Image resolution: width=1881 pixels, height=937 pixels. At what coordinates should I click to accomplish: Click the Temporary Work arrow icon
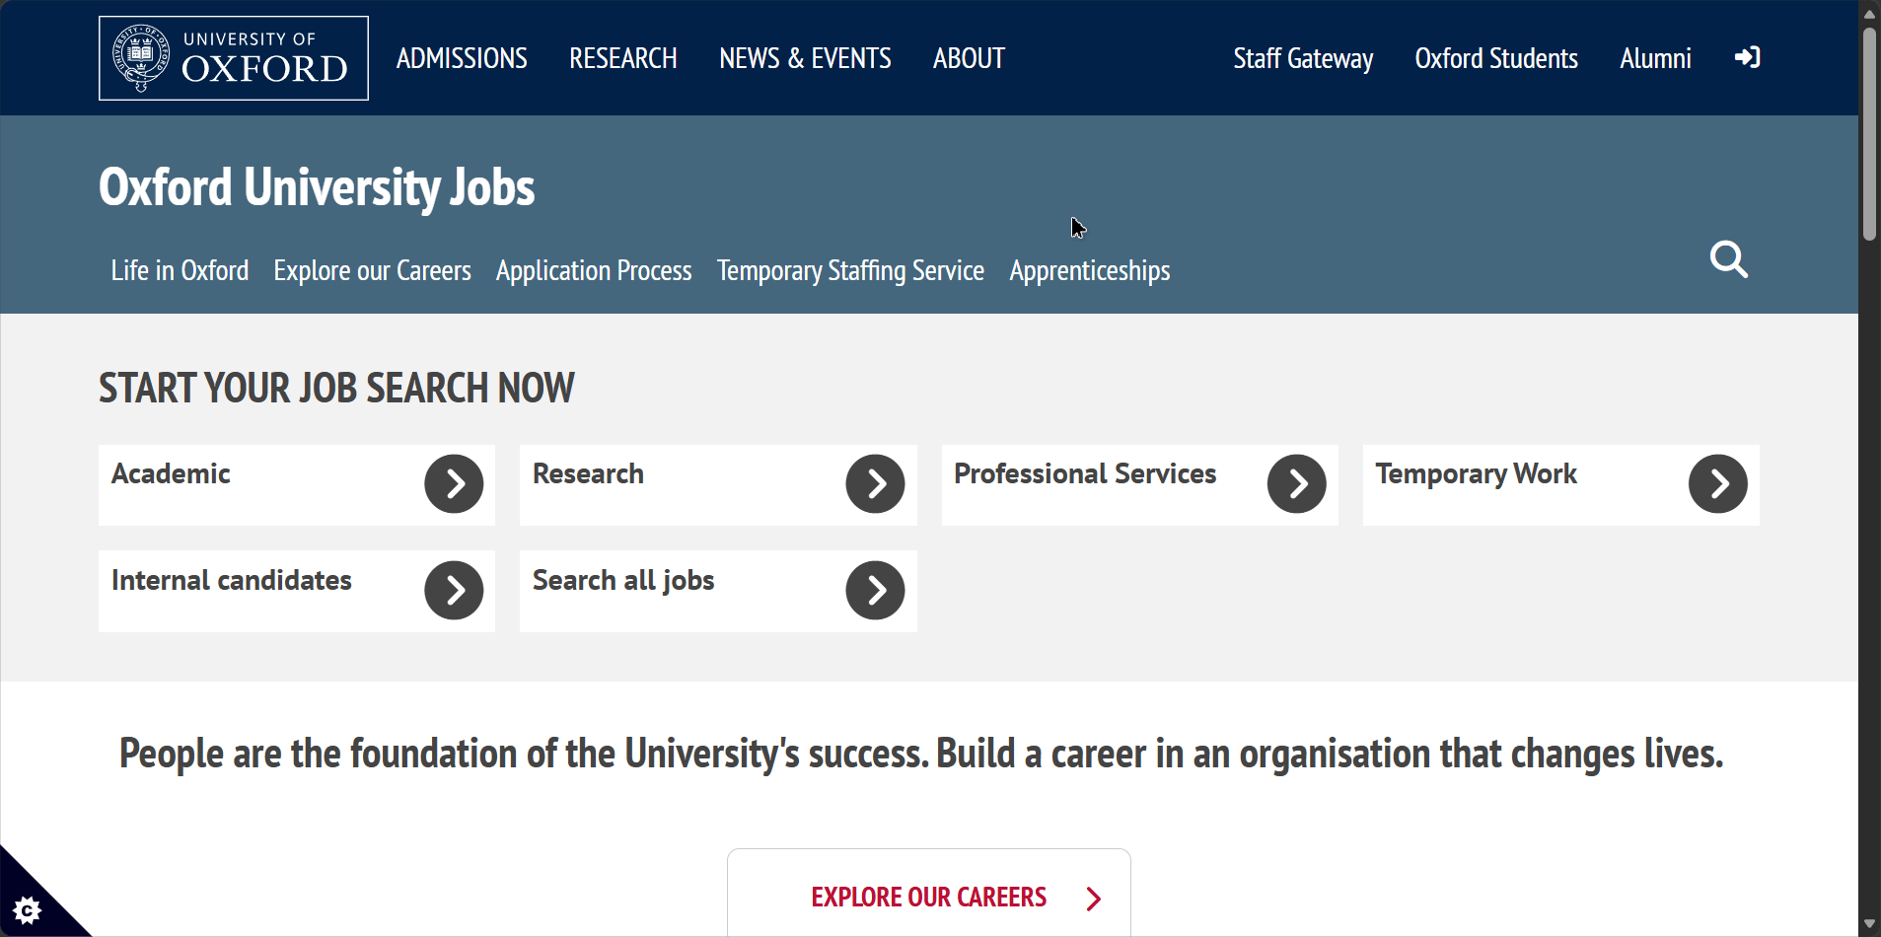1717,484
